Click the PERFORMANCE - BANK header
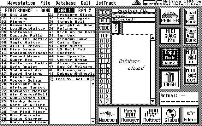Viewport: 202px width, 126px height. click(x=28, y=10)
